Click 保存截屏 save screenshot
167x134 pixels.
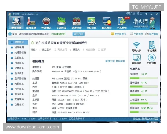pyautogui.click(x=152, y=34)
